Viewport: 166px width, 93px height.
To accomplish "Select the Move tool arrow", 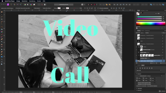I will coord(2,14).
